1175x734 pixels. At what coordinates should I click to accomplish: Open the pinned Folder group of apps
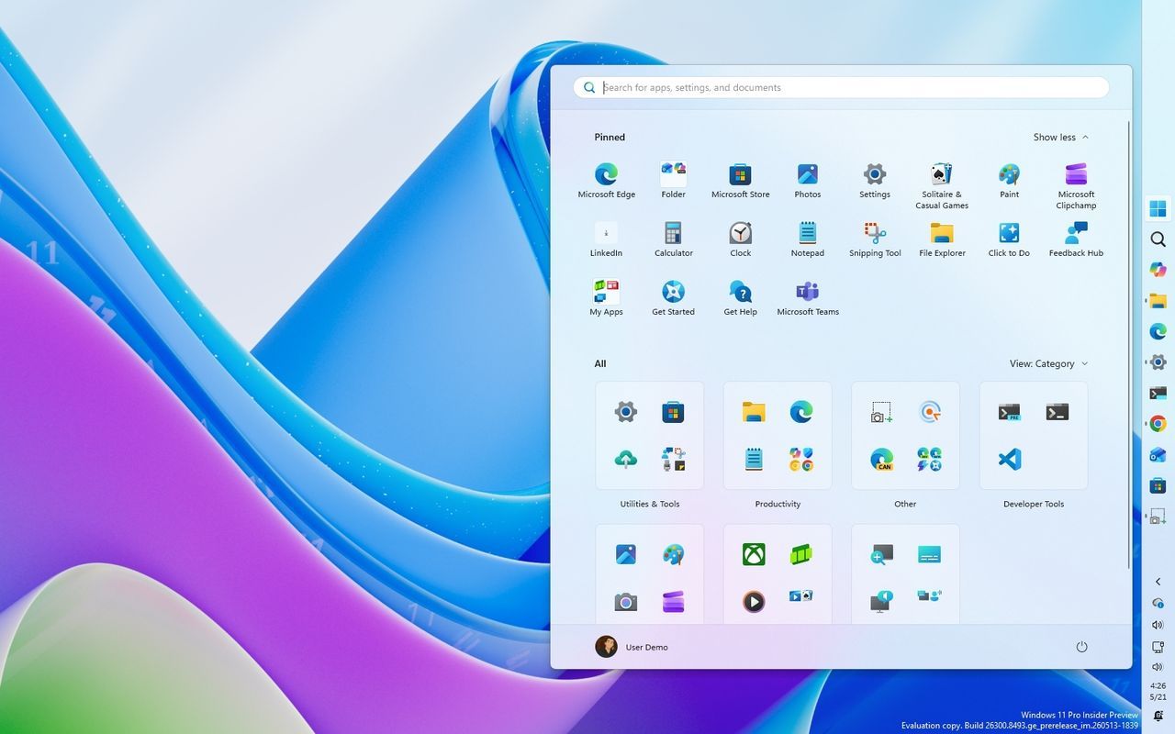pyautogui.click(x=673, y=181)
